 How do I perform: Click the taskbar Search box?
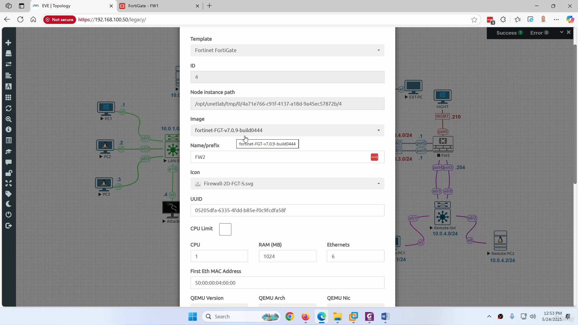click(241, 317)
